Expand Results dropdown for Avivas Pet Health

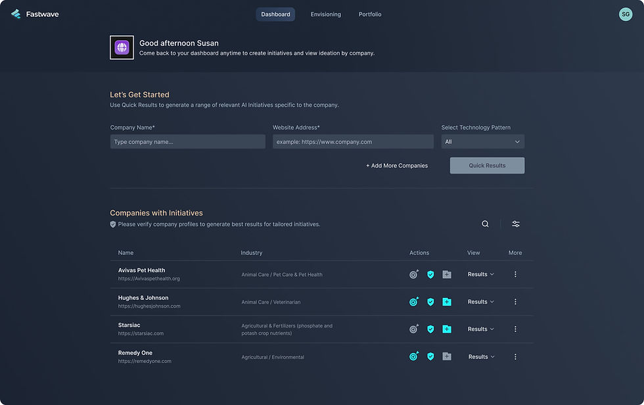click(x=481, y=274)
